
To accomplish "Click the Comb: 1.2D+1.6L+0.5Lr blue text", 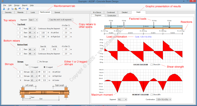I will pyautogui.click(x=143, y=37).
